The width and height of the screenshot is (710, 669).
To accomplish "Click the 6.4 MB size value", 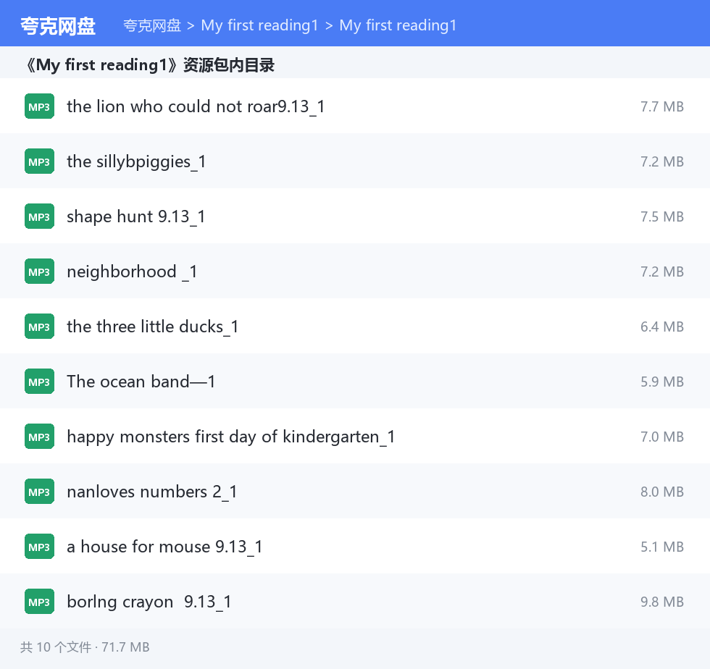I will [x=662, y=327].
